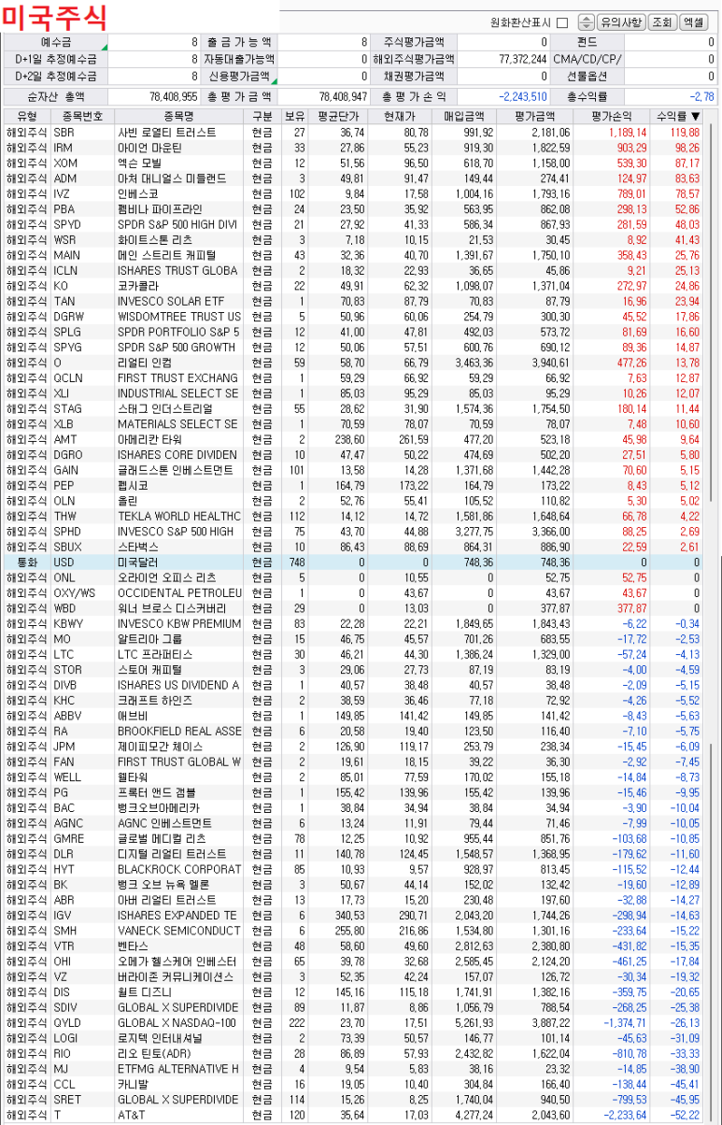This screenshot has height=1125, width=722.
Task: Sort by the 평가손익 column header
Action: point(611,116)
